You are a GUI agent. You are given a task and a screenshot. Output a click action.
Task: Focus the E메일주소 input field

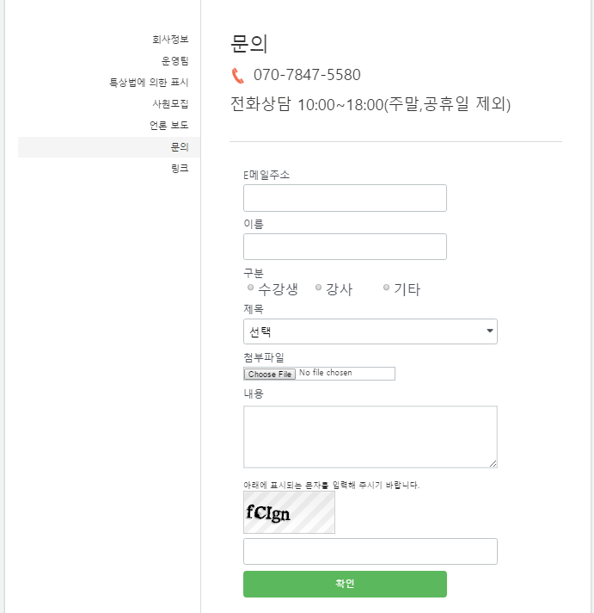coord(345,198)
